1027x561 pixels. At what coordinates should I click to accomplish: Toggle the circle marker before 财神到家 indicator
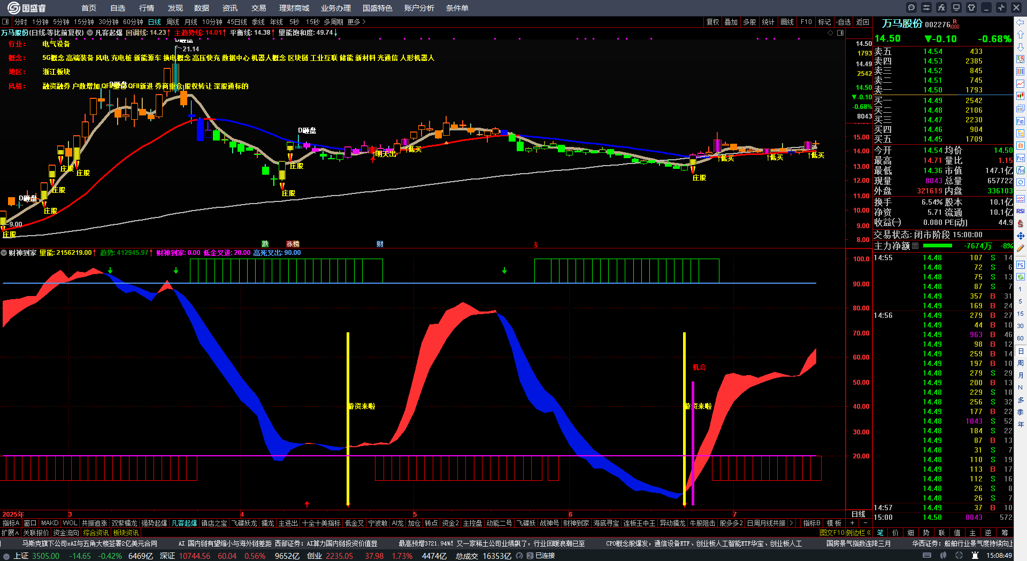[x=4, y=253]
